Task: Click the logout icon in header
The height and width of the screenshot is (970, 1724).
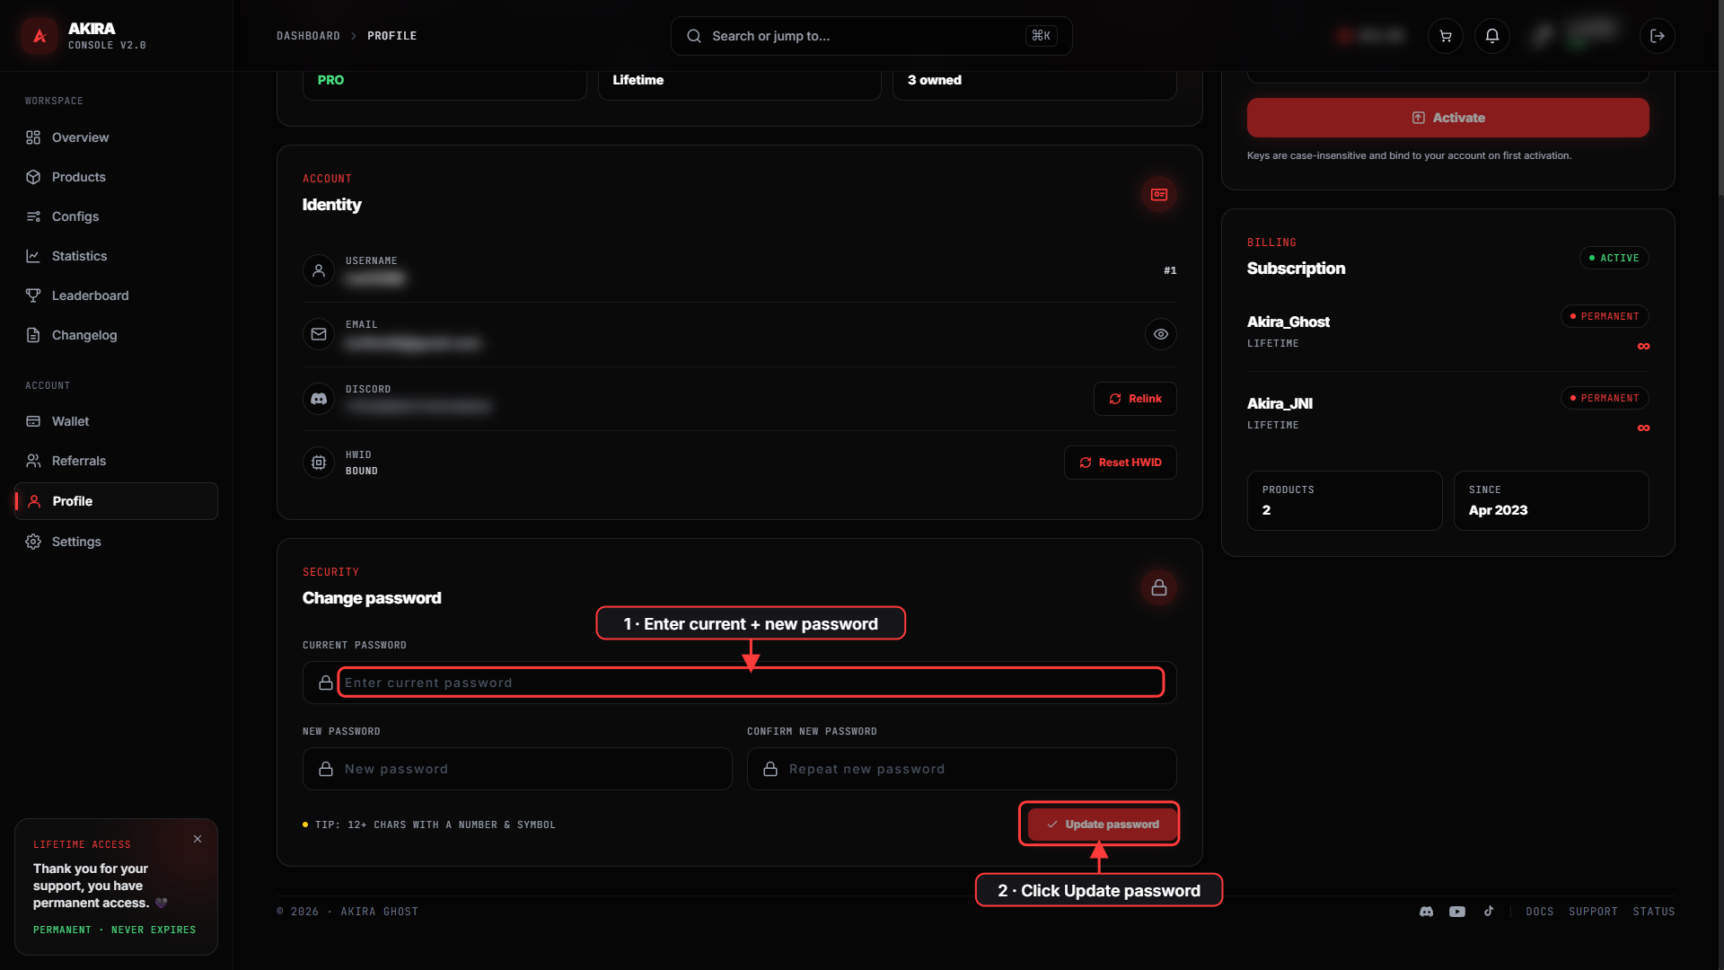Action: point(1658,36)
